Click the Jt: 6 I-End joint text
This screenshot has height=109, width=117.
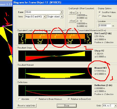click(x=79, y=13)
